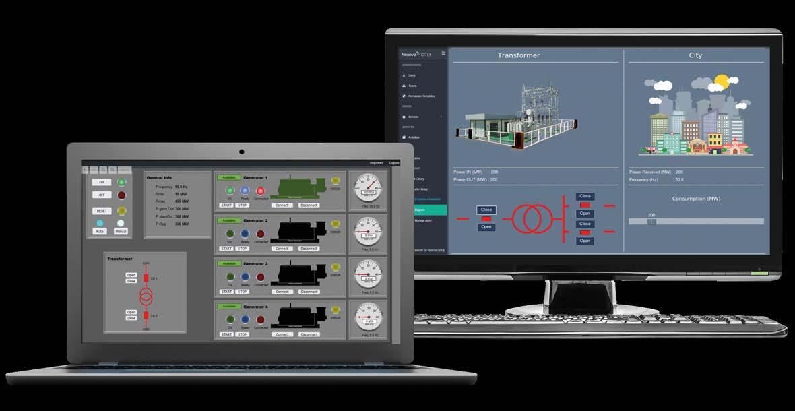Image resolution: width=795 pixels, height=411 pixels.
Task: Expand the Services arrow in sidebar
Action: [x=441, y=117]
